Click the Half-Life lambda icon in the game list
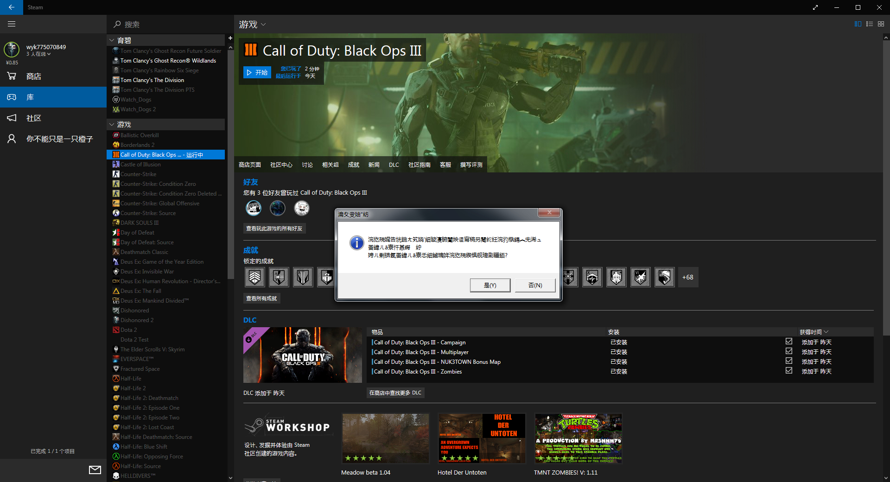The height and width of the screenshot is (482, 890). (x=116, y=379)
